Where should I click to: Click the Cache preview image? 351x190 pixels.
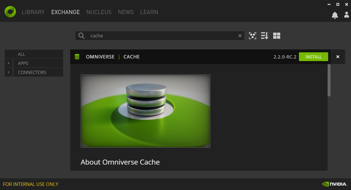point(145,111)
